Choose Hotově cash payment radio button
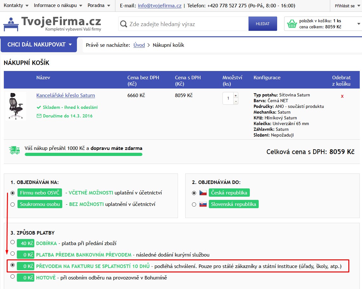 (13, 277)
